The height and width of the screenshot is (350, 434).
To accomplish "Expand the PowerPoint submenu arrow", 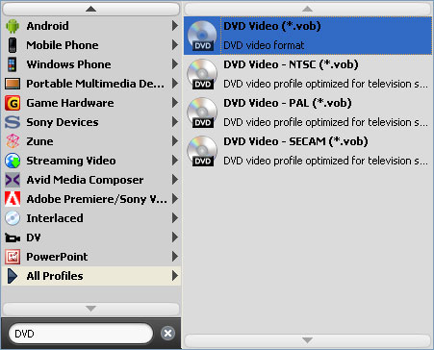I will tap(175, 257).
